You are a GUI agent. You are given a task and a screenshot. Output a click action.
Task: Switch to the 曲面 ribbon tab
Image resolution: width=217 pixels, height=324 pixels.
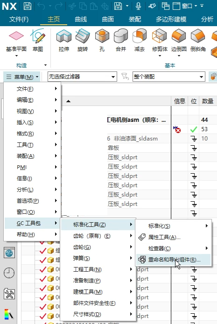108,19
